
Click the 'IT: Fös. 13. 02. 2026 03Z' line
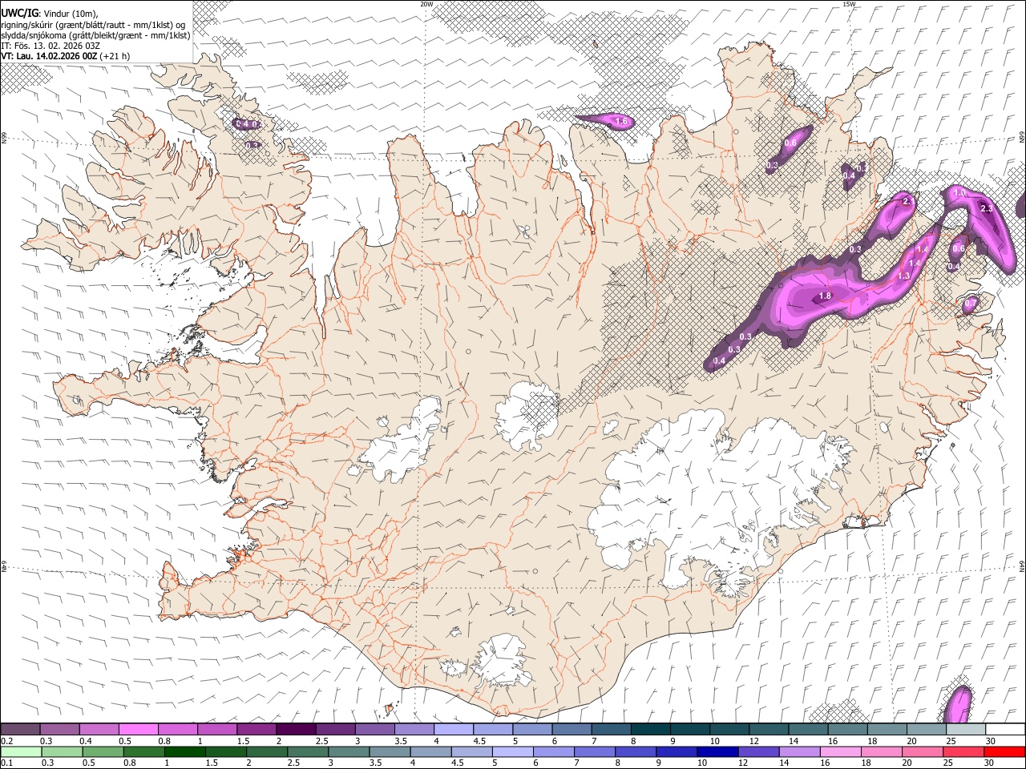tap(50, 46)
